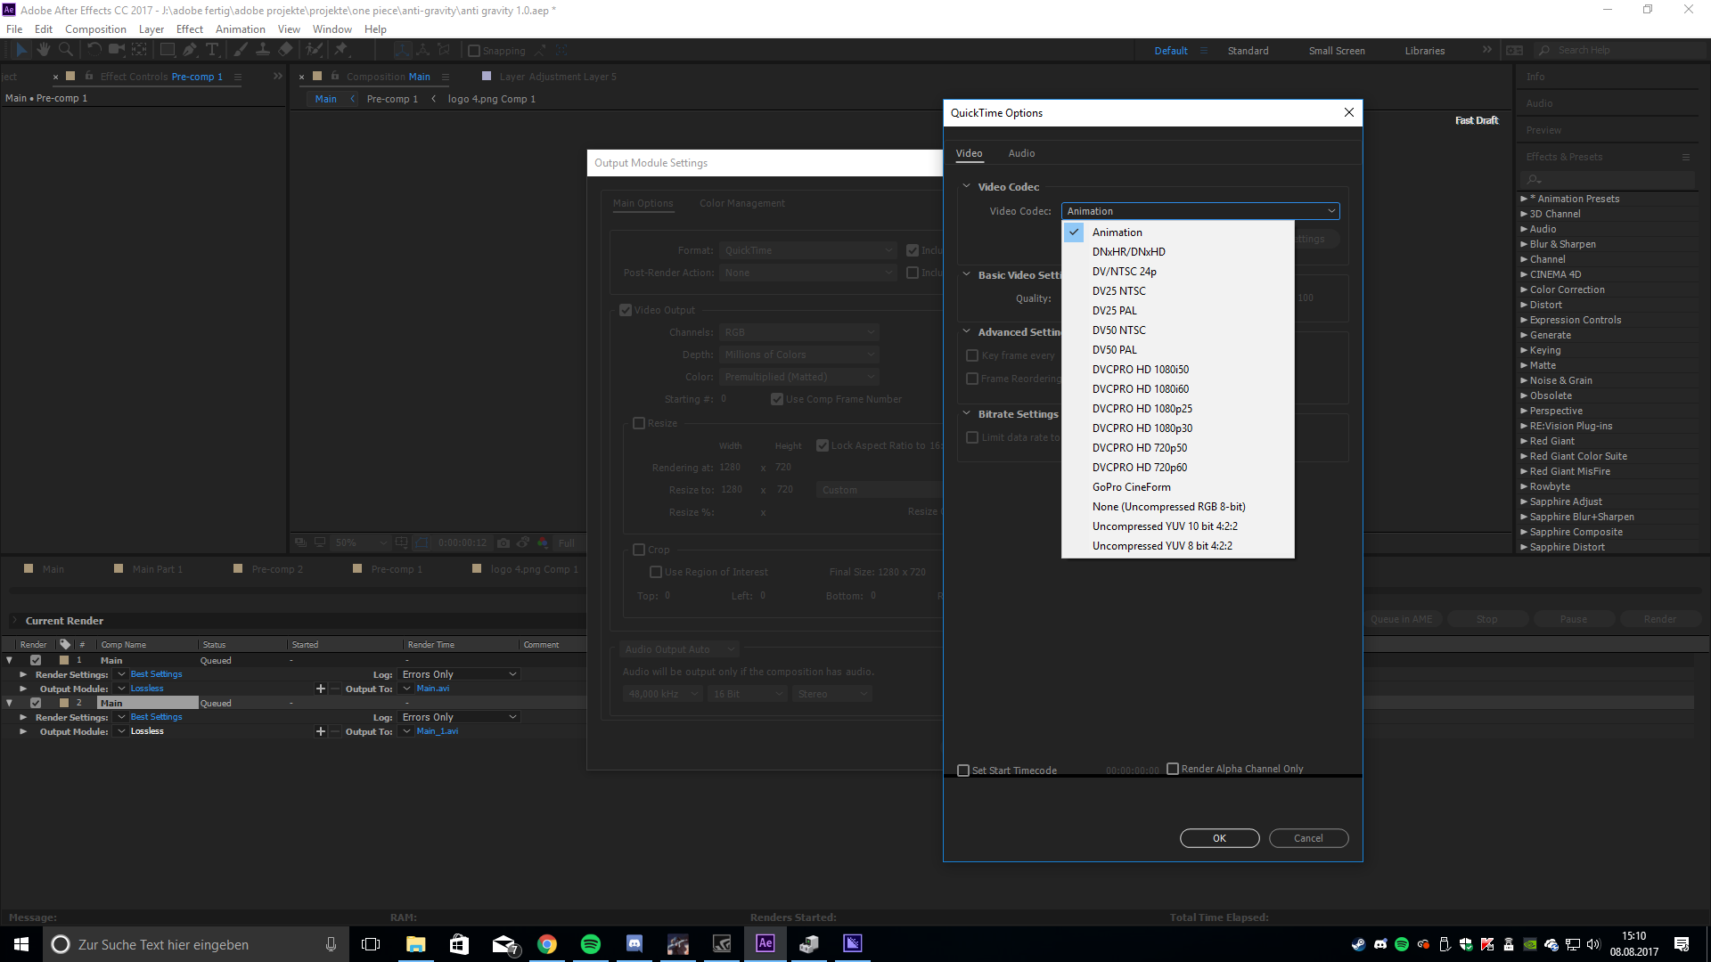Select Animation codec from dropdown
The image size is (1711, 962).
point(1117,232)
